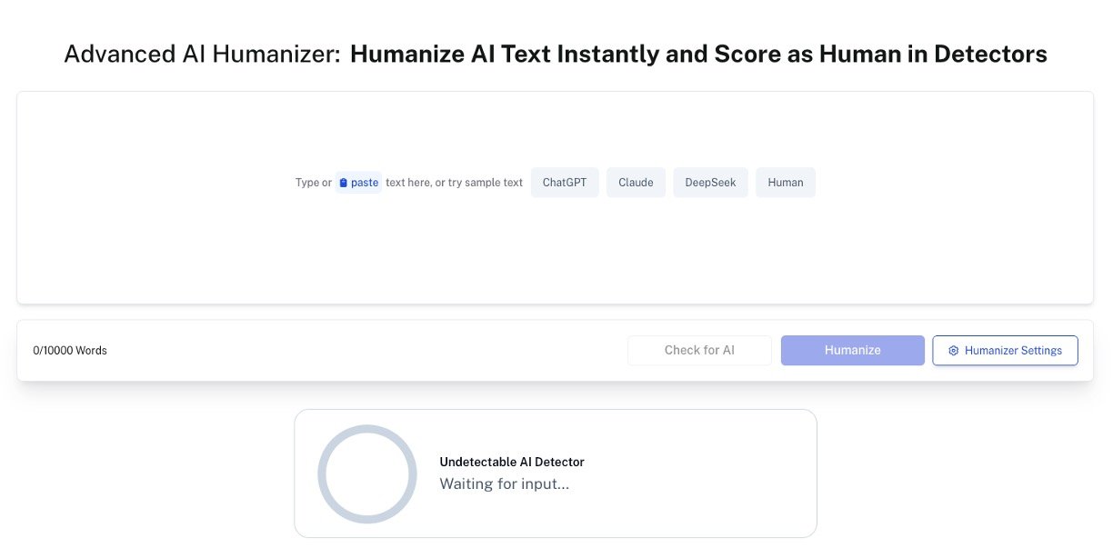Select the Undetectable AI Detector card

(x=555, y=473)
